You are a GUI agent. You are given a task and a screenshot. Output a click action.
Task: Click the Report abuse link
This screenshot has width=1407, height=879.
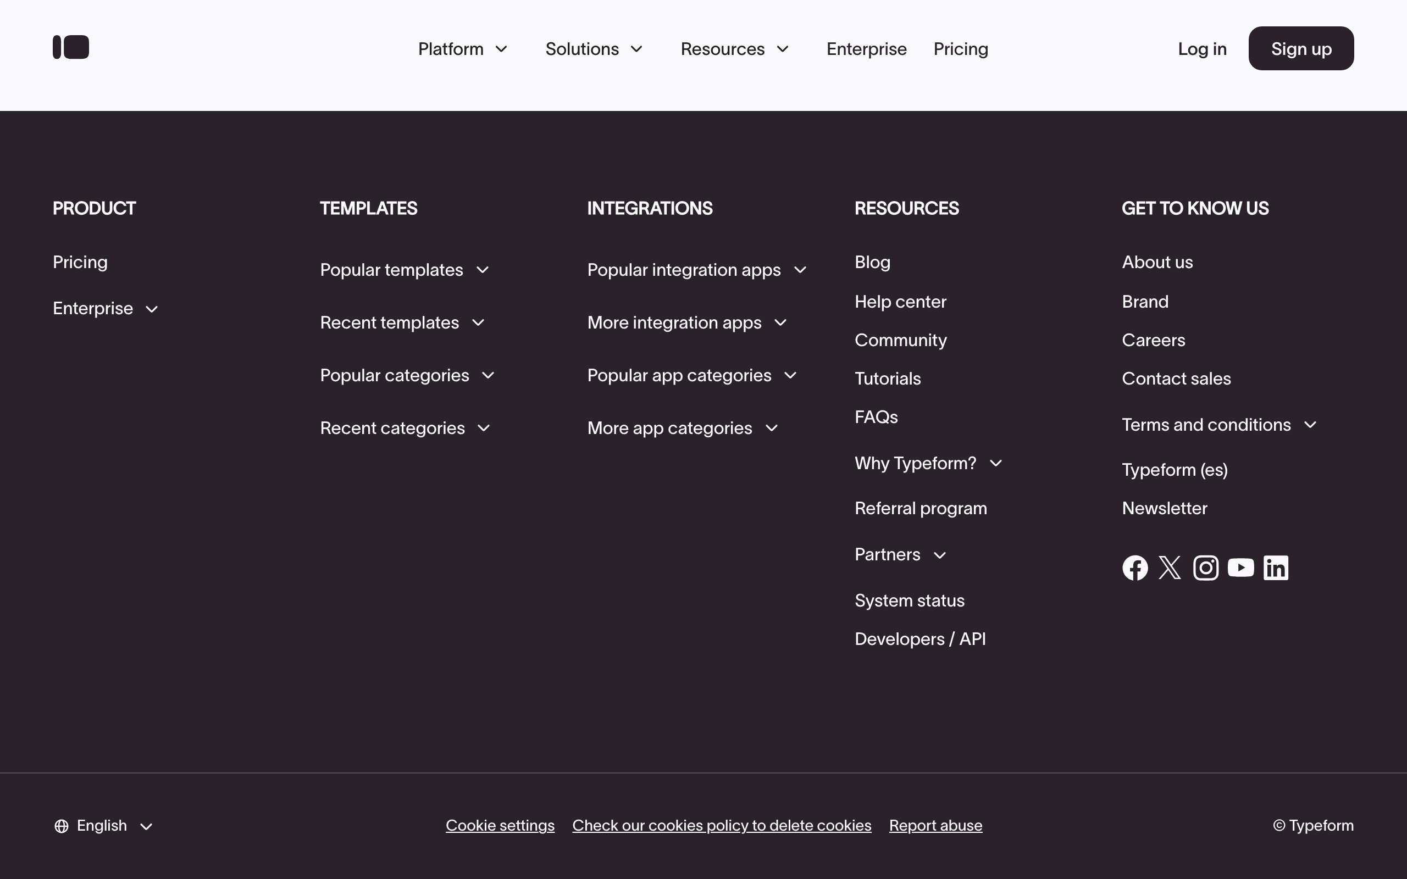pyautogui.click(x=935, y=826)
